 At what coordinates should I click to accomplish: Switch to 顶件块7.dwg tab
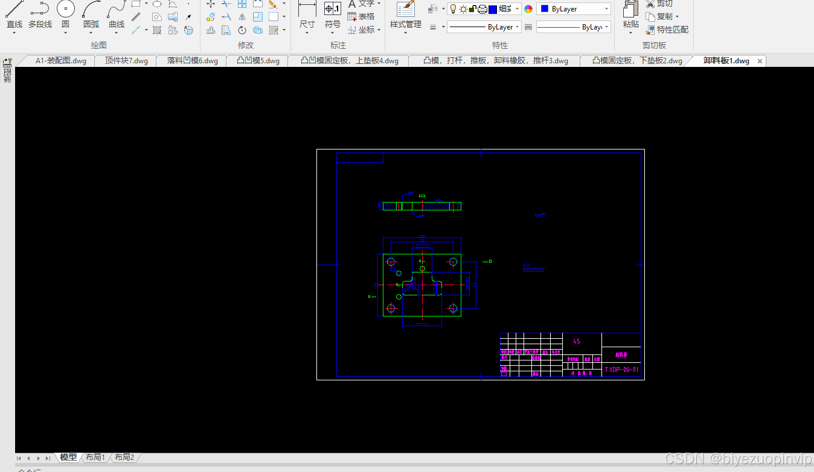(126, 61)
